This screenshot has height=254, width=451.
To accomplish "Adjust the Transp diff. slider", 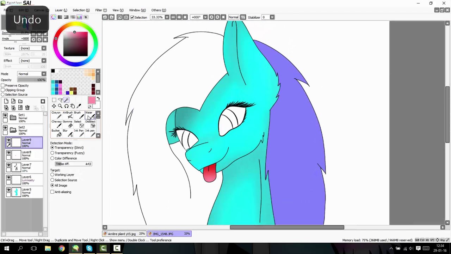I will [74, 164].
